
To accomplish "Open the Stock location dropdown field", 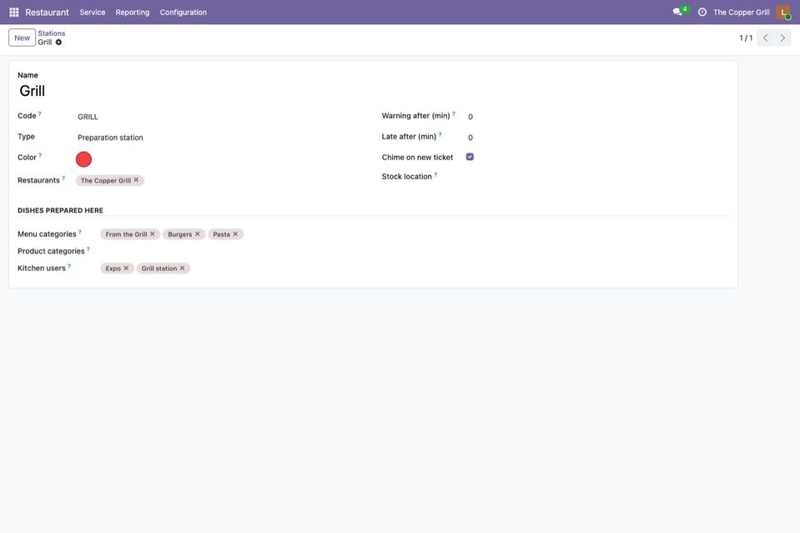I will (x=597, y=177).
